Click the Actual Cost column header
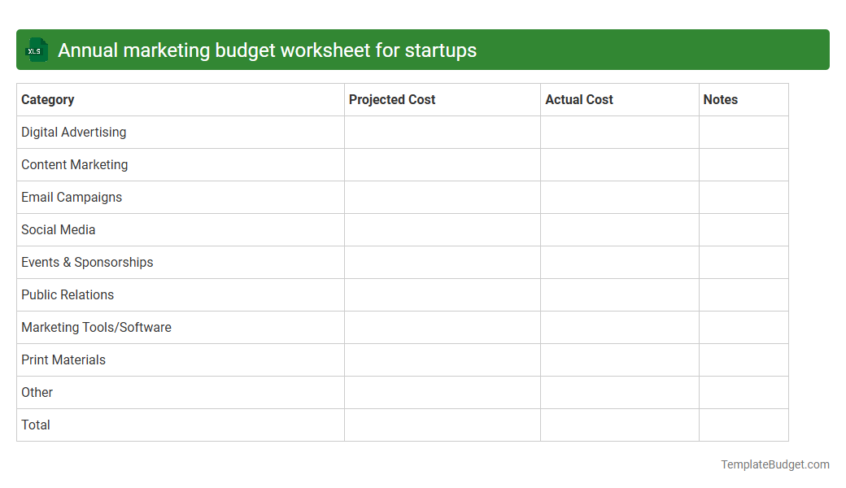Viewport: 846px width, 488px height. (x=579, y=99)
